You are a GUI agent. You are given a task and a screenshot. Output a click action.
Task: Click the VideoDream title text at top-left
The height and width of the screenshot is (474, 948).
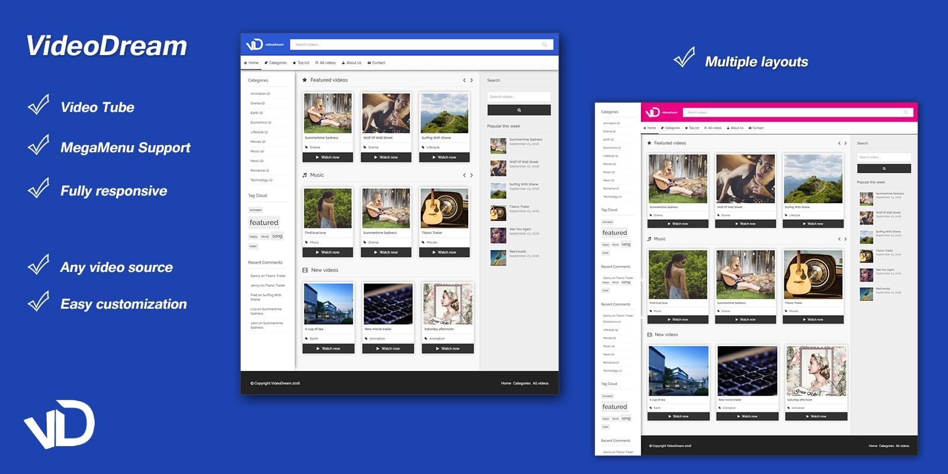107,47
